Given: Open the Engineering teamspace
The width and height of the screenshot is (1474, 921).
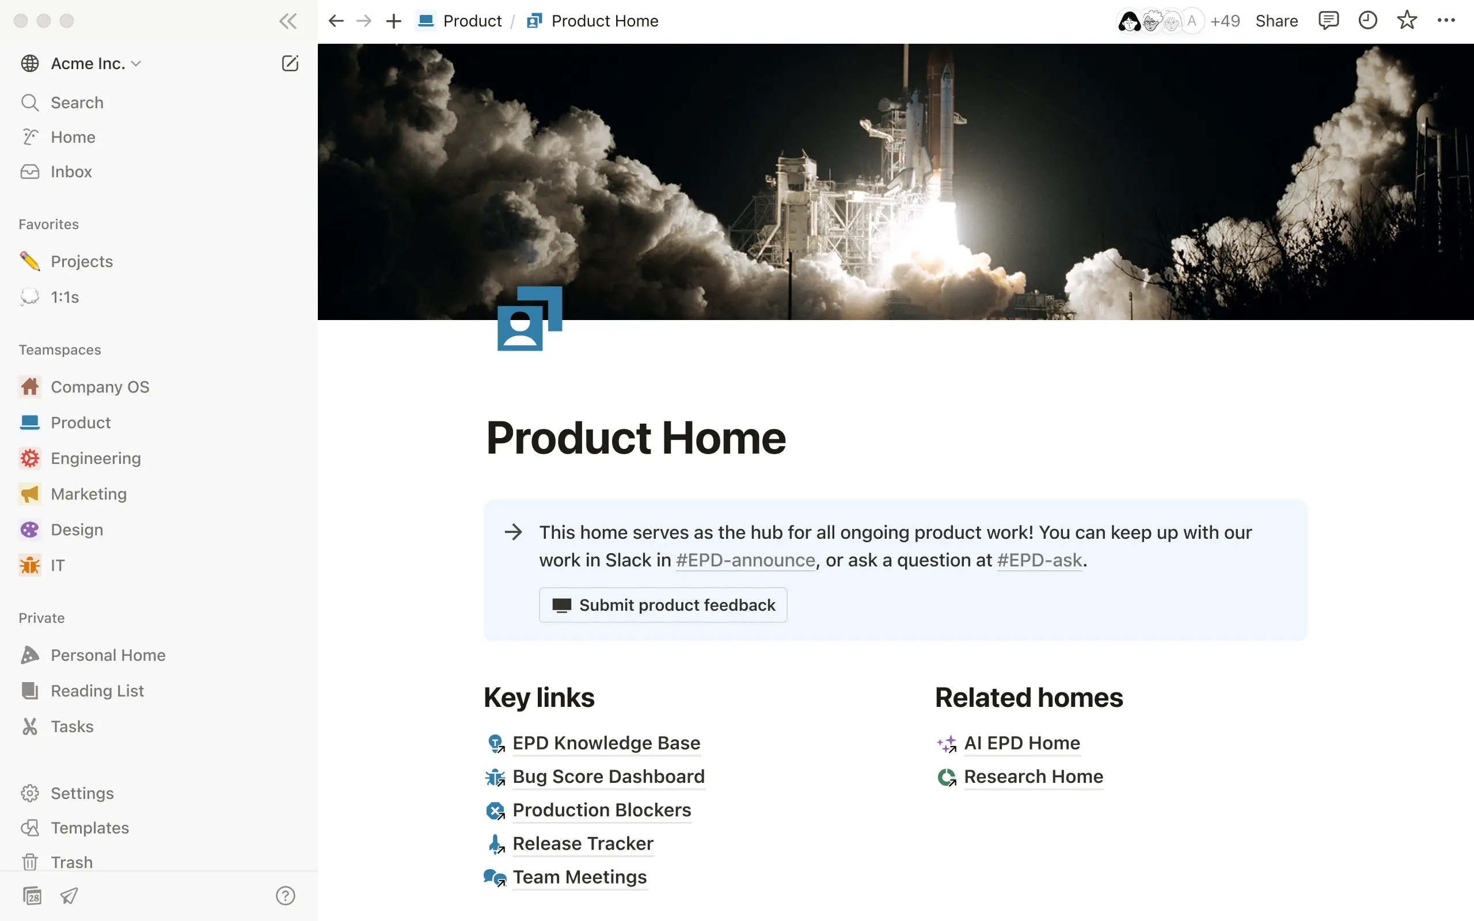Looking at the screenshot, I should coord(96,458).
